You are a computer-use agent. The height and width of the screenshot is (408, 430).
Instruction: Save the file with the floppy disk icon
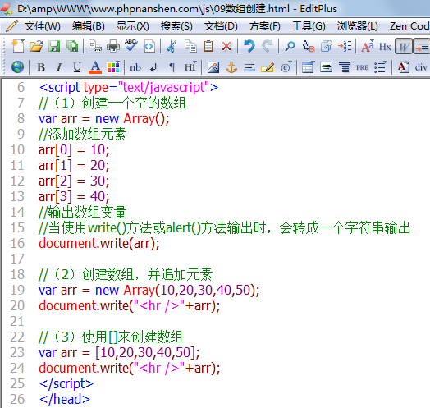click(54, 46)
